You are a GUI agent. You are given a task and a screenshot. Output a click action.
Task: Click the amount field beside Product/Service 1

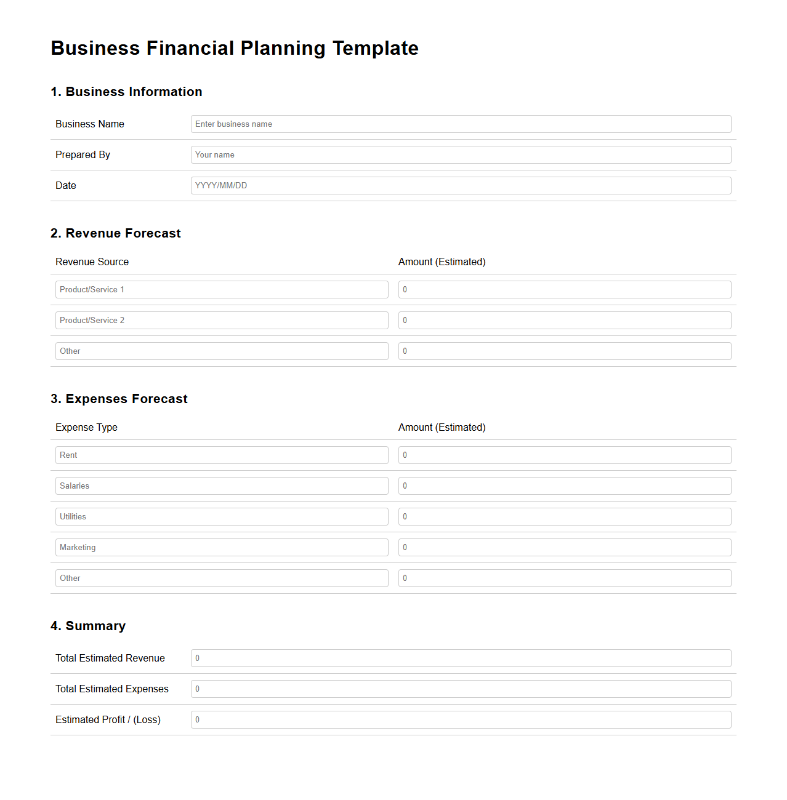pyautogui.click(x=564, y=289)
